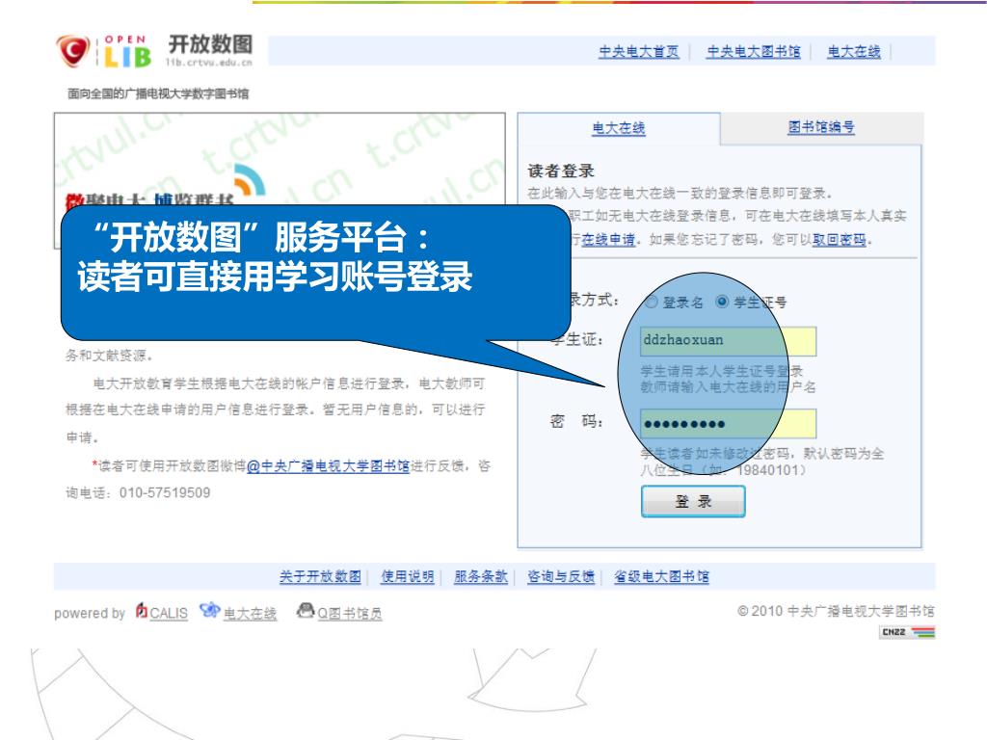Open the 服务条款 footer link
The image size is (987, 740).
(x=481, y=576)
